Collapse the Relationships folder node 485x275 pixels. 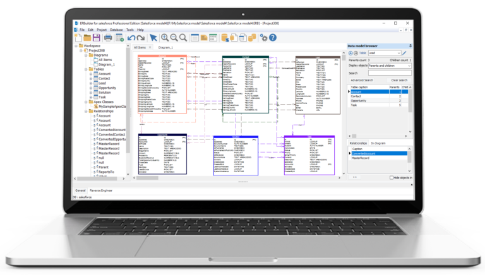tap(86, 111)
